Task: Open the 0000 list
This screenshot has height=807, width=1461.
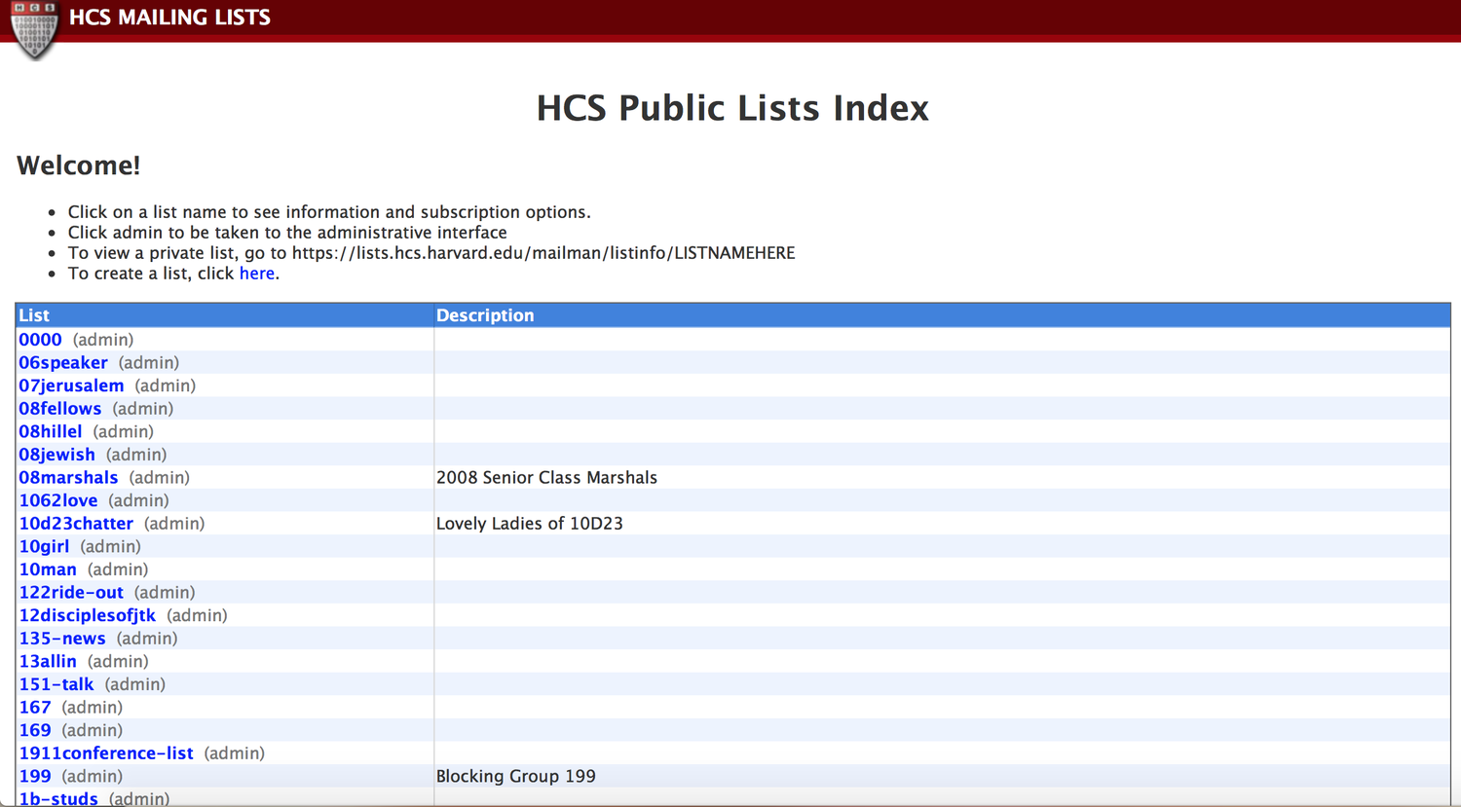Action: 40,340
